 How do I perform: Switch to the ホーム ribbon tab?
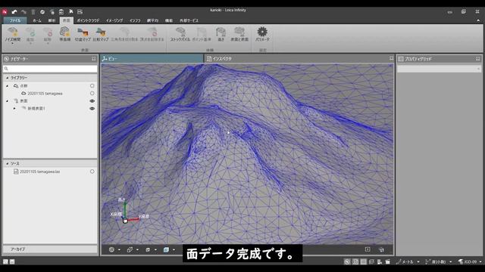point(37,20)
